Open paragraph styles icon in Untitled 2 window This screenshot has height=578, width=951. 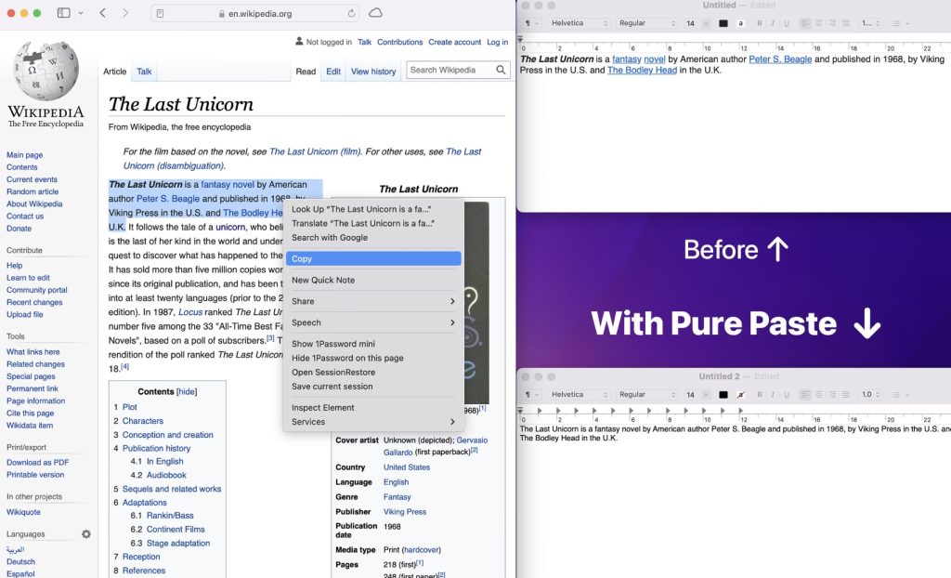tap(530, 395)
